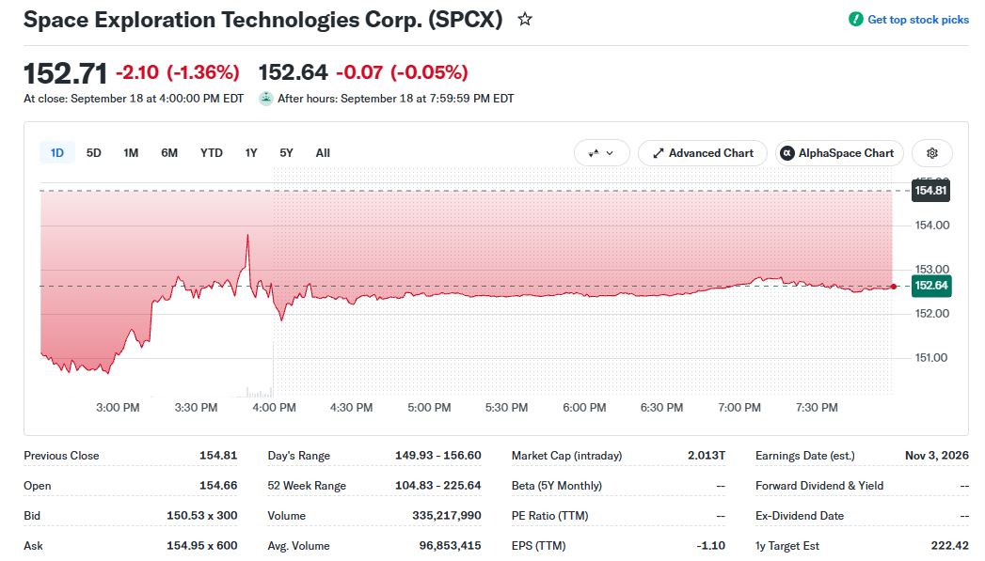Select the 5Y chart range
The image size is (985, 561).
[286, 153]
